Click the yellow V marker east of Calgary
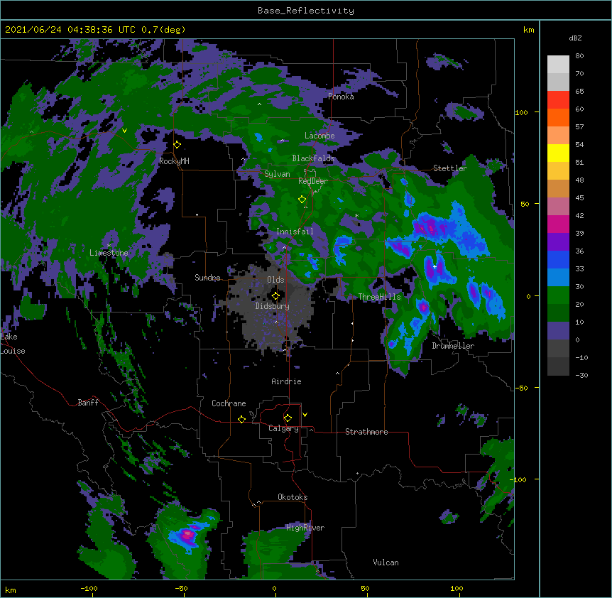The height and width of the screenshot is (598, 612). 305,415
